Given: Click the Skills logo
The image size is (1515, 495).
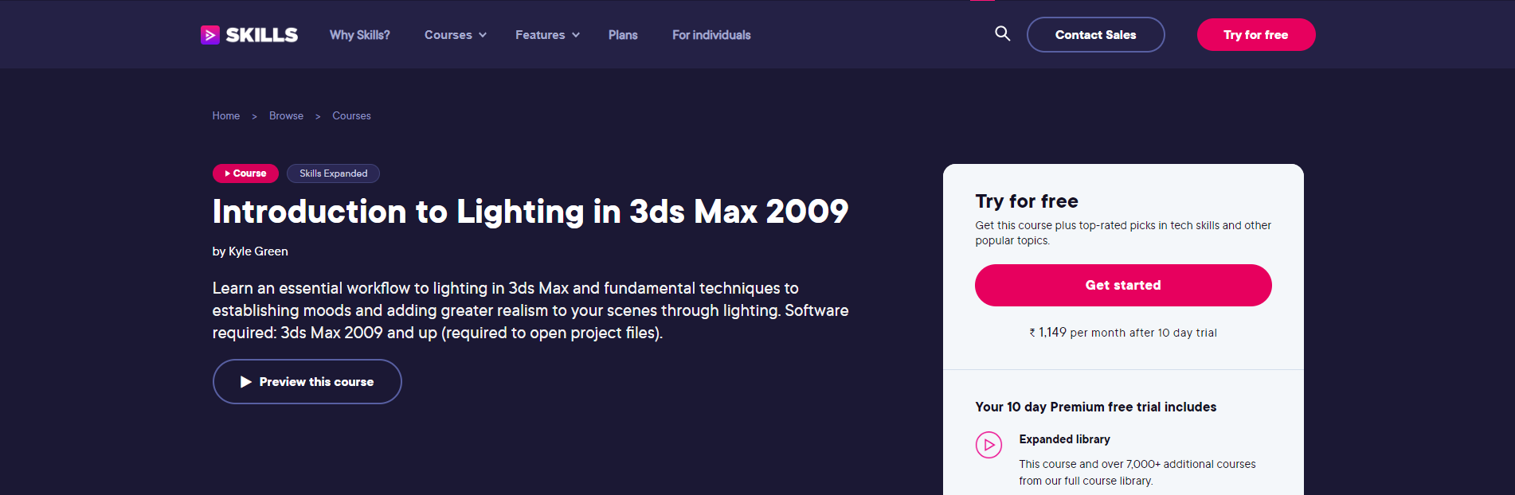Looking at the screenshot, I should pos(249,34).
